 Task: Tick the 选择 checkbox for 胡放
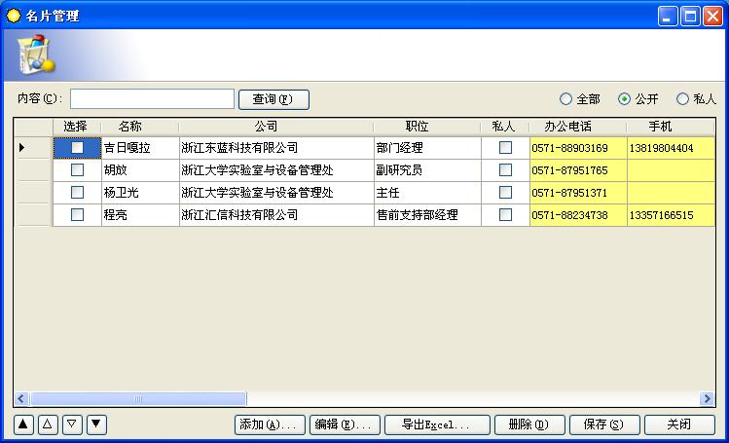[x=77, y=170]
